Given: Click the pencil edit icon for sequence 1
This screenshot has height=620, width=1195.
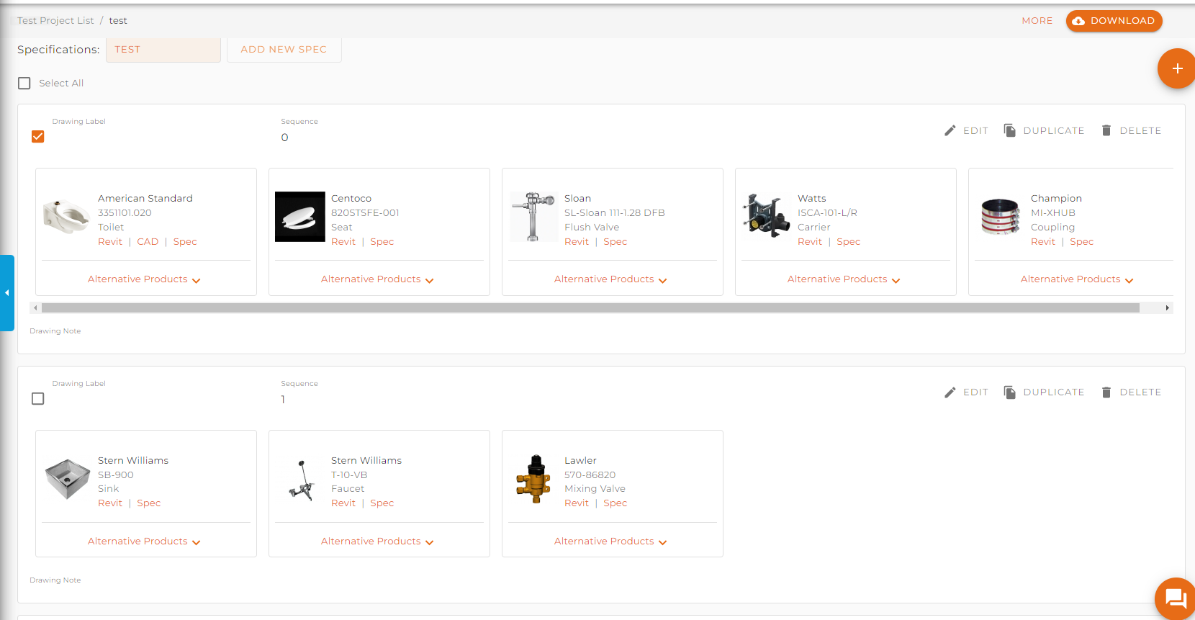Looking at the screenshot, I should pyautogui.click(x=950, y=392).
